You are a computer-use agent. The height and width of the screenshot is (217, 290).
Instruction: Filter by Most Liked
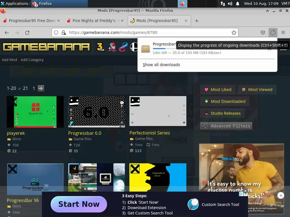[218, 90]
